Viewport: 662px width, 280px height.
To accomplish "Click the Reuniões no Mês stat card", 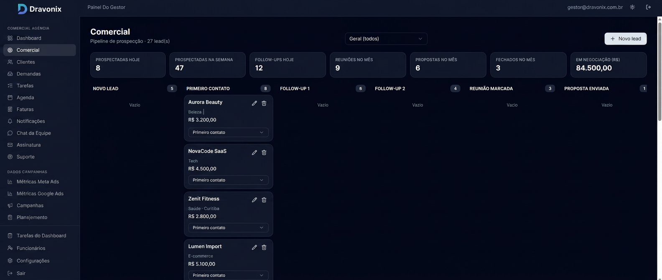I will click(x=368, y=65).
